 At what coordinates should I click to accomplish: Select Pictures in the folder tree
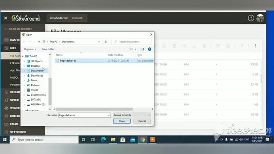pos(35,85)
